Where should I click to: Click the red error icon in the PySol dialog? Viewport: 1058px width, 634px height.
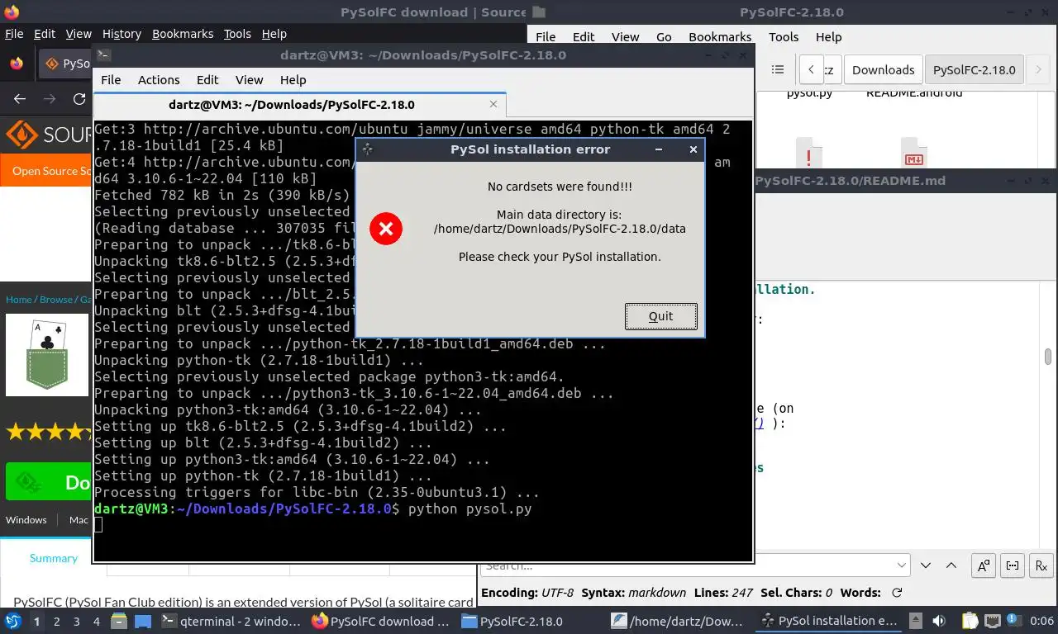coord(386,229)
